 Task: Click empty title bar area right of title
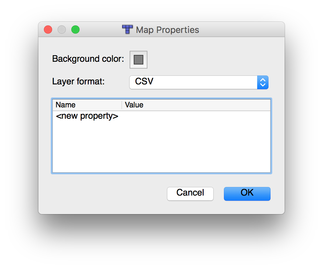coord(240,30)
